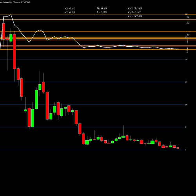Click the tallest red candlestick body
Image resolution: width=196 pixels, height=196 pixels.
(x=15, y=51)
